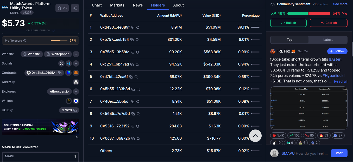
Task: Copy wallet address 0xd430...4e689f
Action: [133, 27]
